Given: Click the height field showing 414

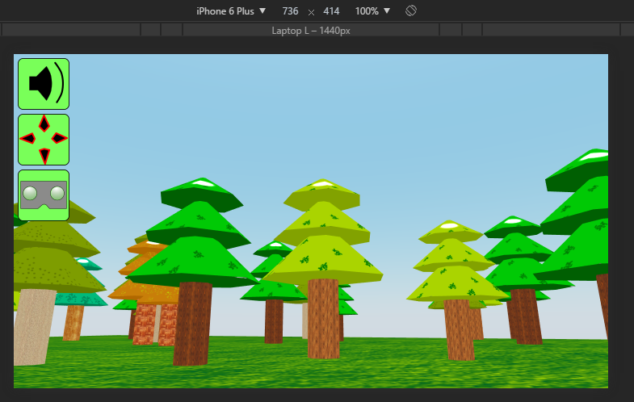Looking at the screenshot, I should [x=331, y=11].
